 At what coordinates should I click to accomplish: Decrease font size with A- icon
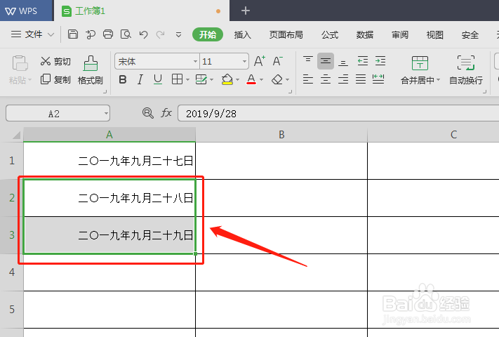point(277,61)
